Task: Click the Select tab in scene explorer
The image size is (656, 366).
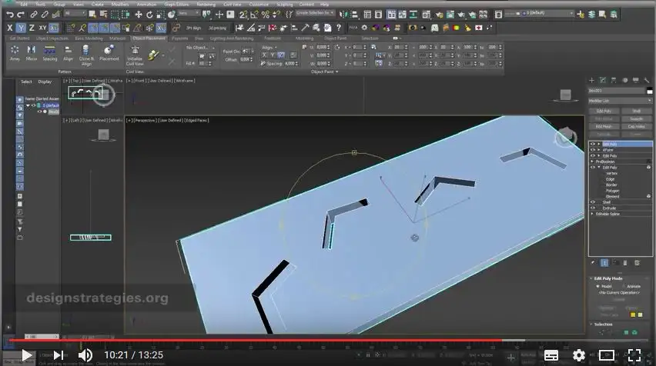Action: pyautogui.click(x=26, y=82)
